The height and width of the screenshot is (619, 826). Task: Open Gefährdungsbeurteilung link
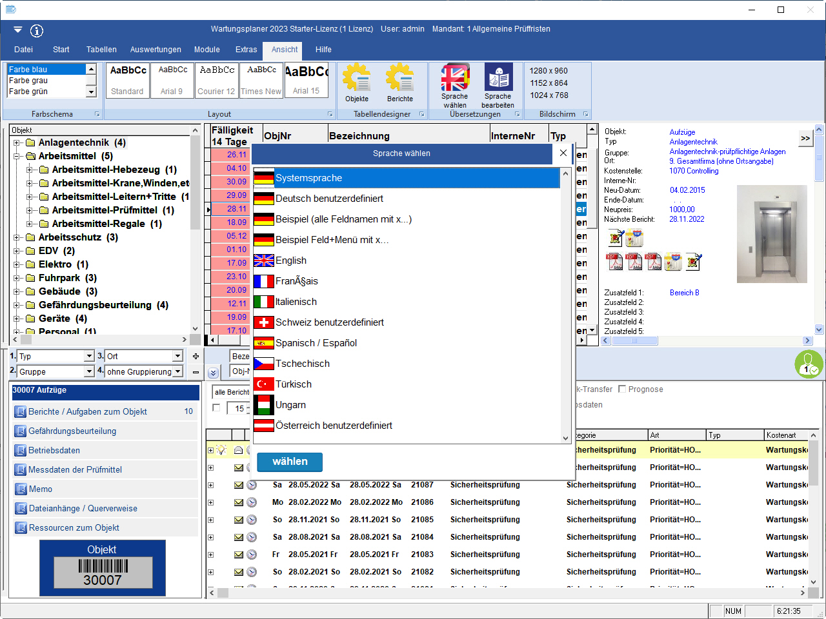coord(72,431)
